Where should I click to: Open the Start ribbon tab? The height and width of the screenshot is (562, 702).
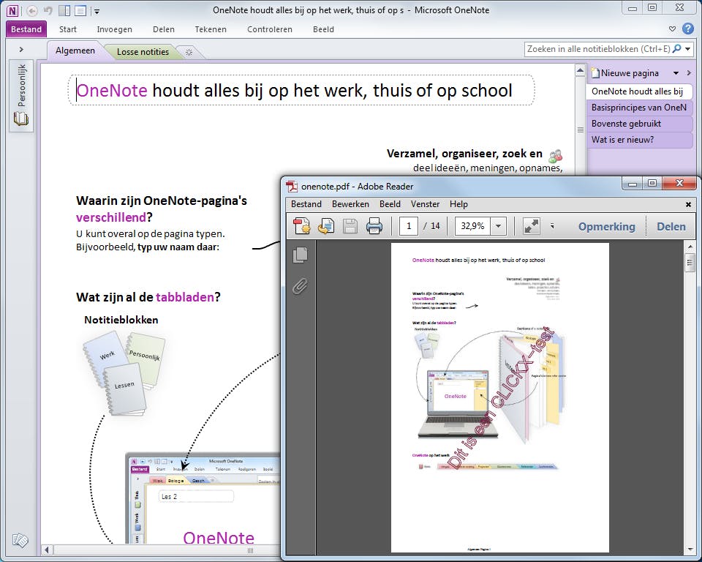(68, 29)
